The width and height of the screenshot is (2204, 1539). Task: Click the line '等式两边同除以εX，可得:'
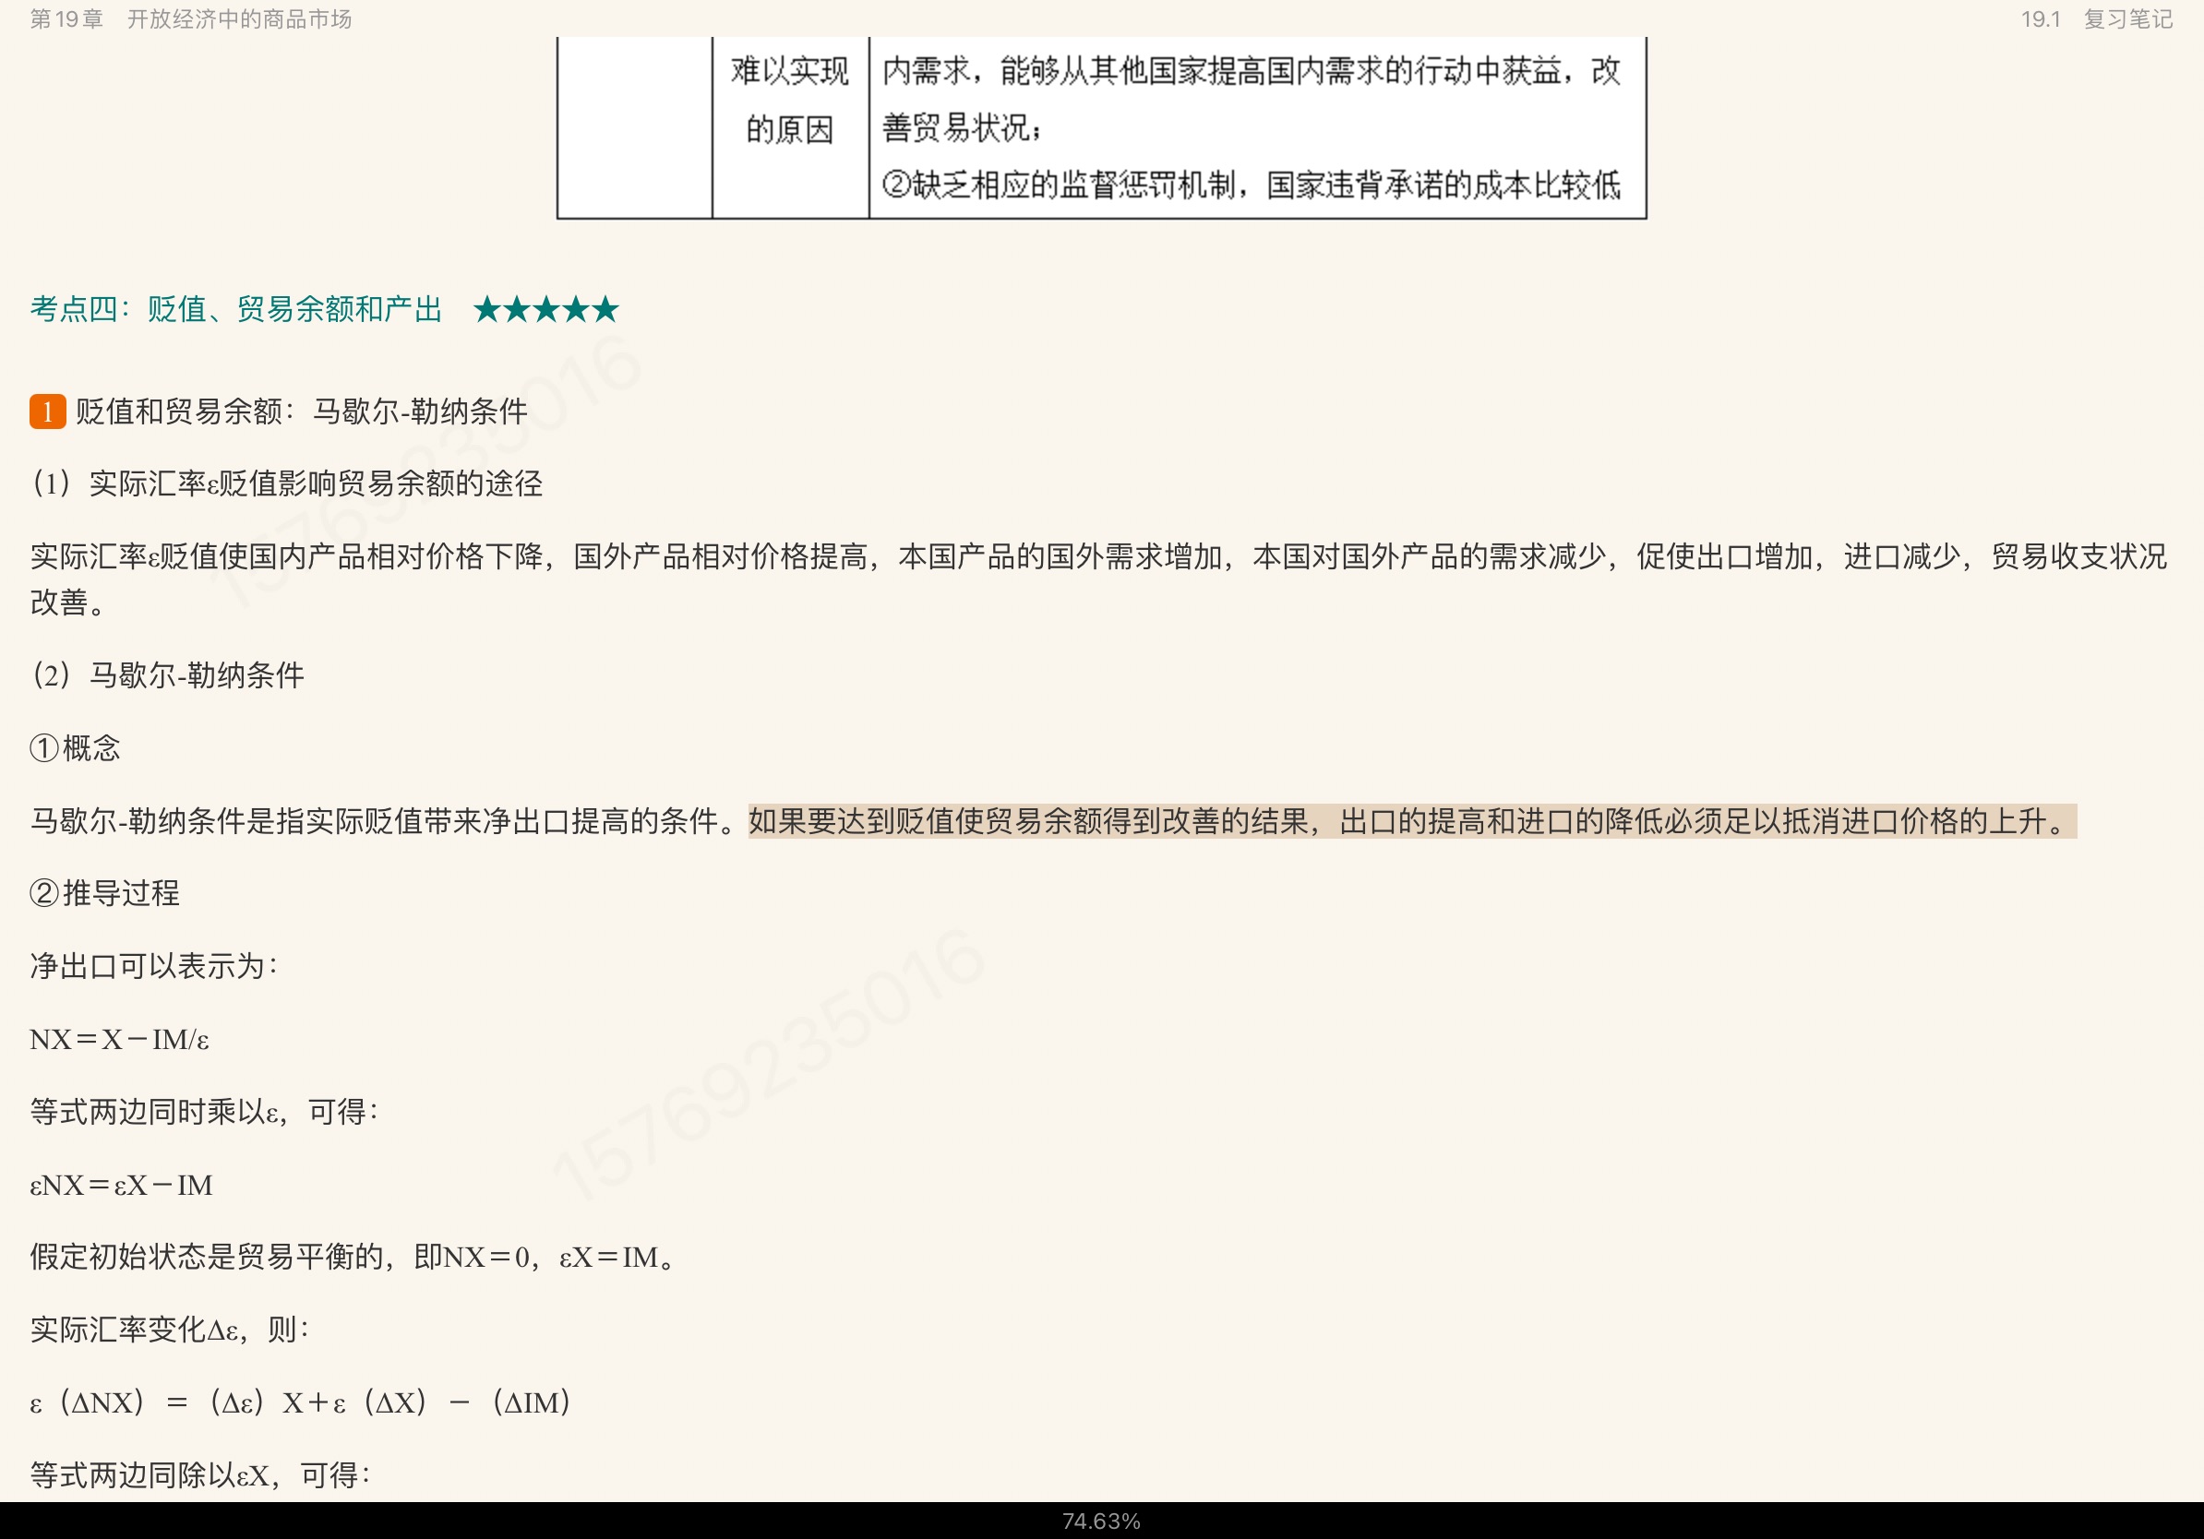200,1475
